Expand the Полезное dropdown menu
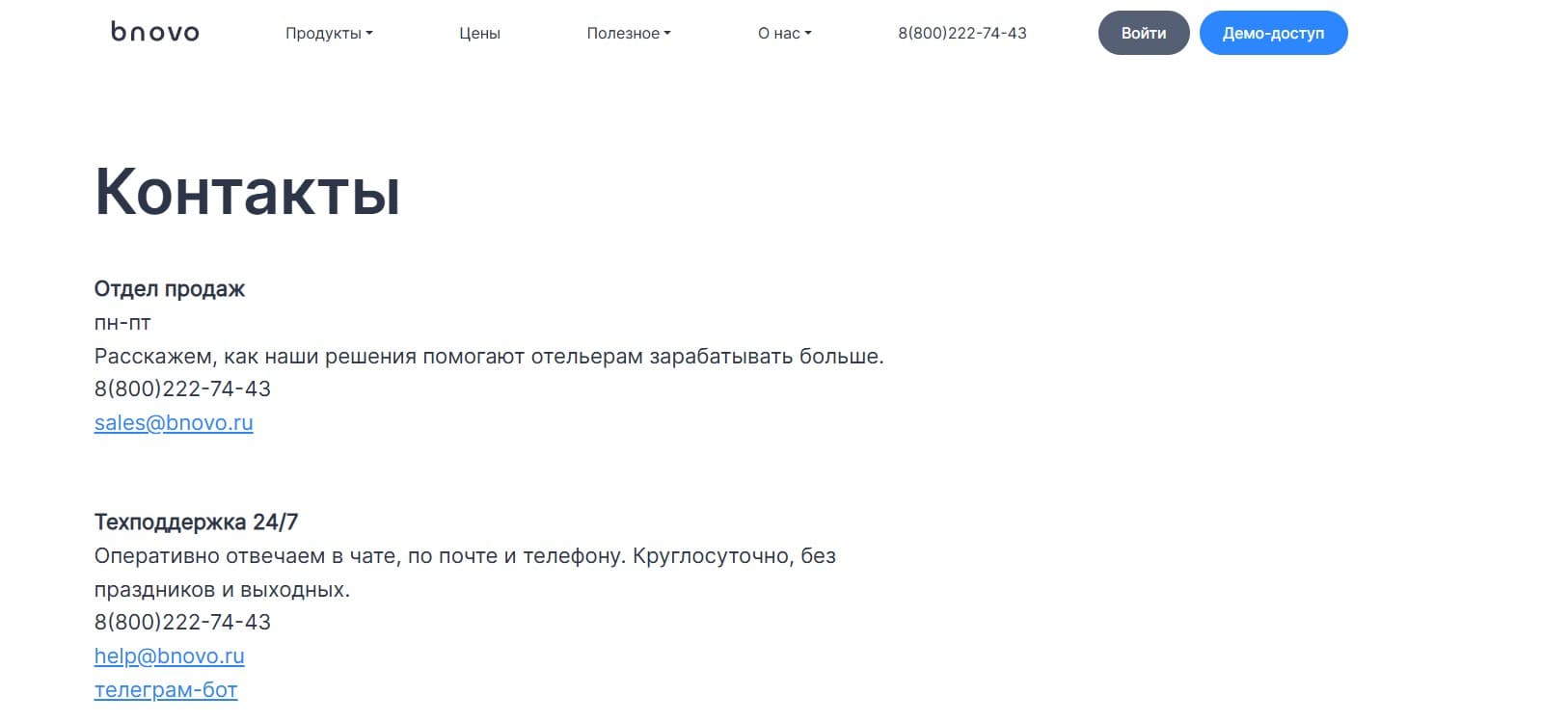Viewport: 1543px width, 723px height. point(629,33)
